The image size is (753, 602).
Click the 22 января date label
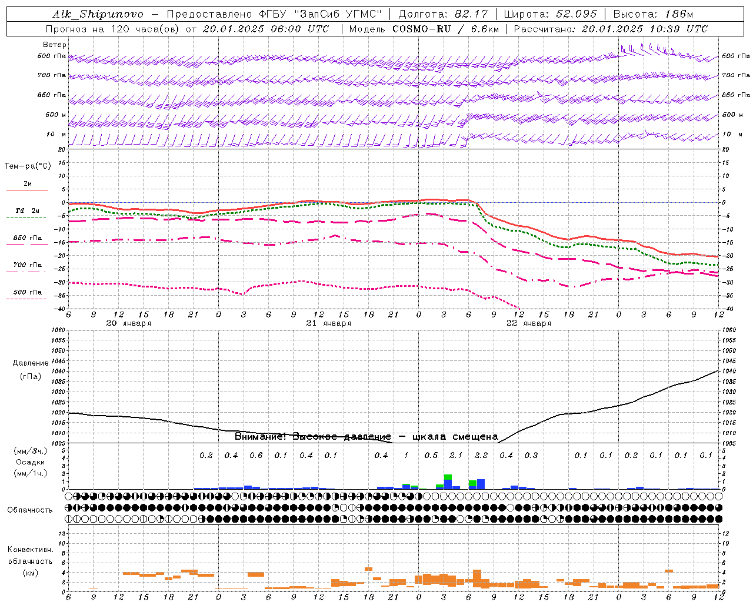[x=529, y=323]
